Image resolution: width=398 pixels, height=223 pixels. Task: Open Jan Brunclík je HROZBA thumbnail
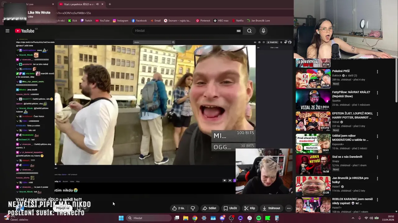(x=313, y=186)
